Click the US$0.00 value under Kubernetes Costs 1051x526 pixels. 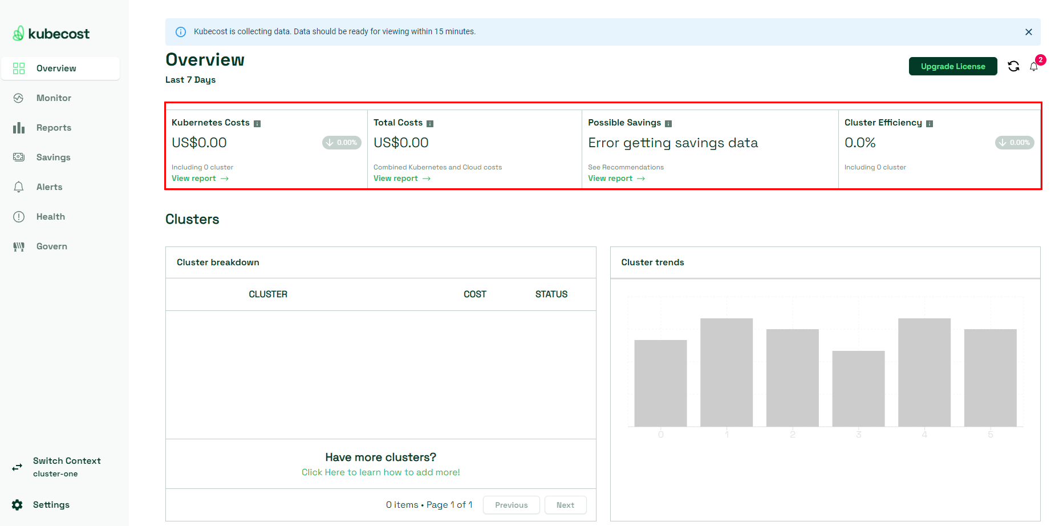[199, 143]
